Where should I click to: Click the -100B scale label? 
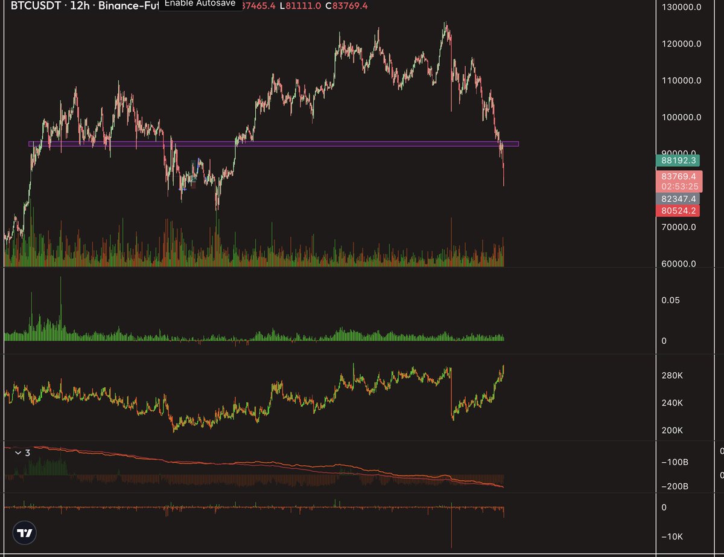coord(675,463)
